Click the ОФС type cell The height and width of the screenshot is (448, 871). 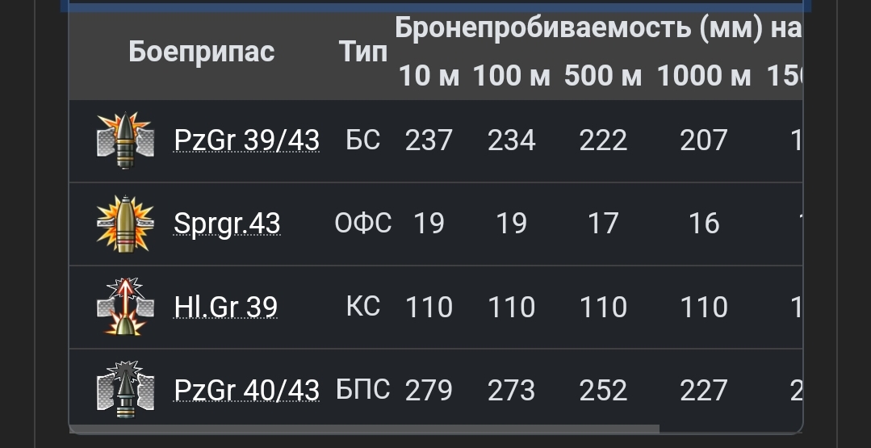click(362, 224)
